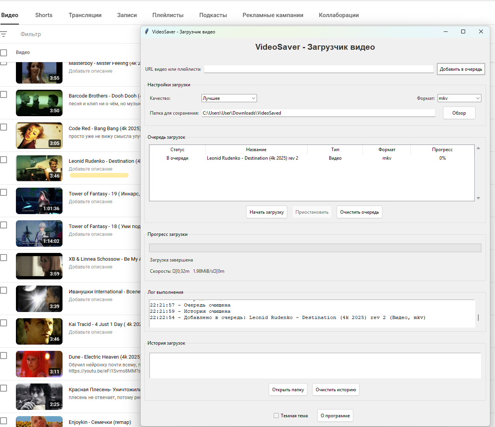Go to the Трансляции tab
The width and height of the screenshot is (495, 427).
(85, 15)
